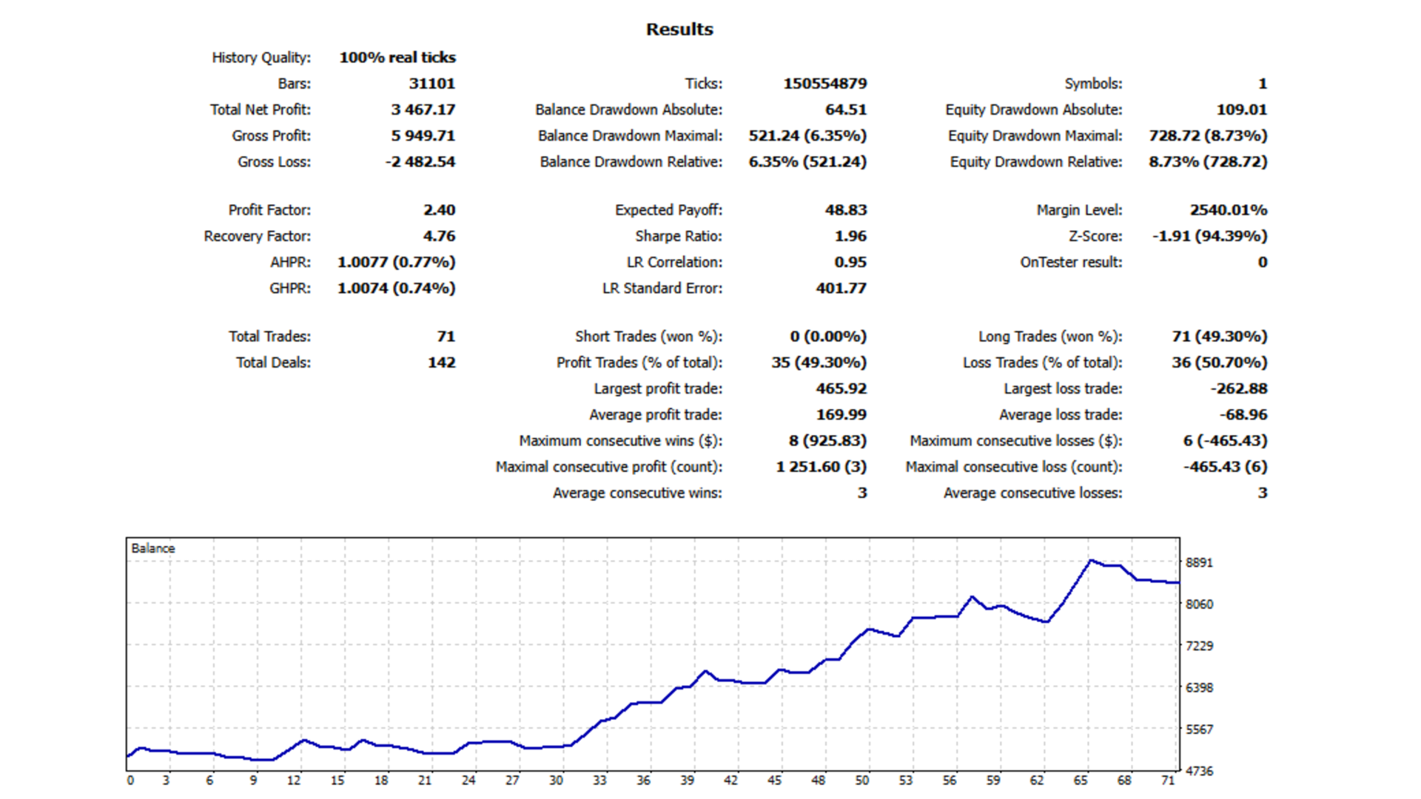Viewport: 1421px width, 799px height.
Task: Click the Margin Level value 2540.01%
Action: [x=1228, y=210]
